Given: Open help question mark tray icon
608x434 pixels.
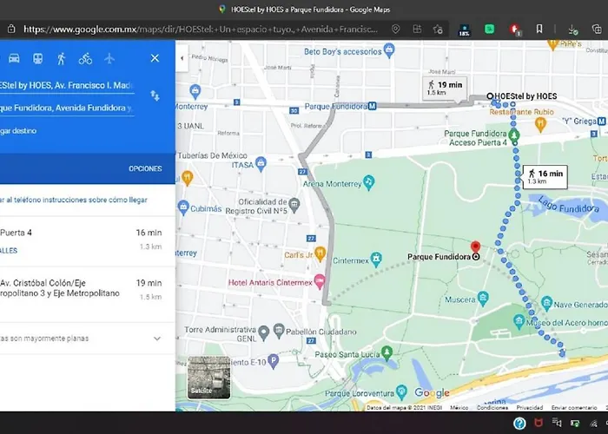Looking at the screenshot, I should (519, 424).
